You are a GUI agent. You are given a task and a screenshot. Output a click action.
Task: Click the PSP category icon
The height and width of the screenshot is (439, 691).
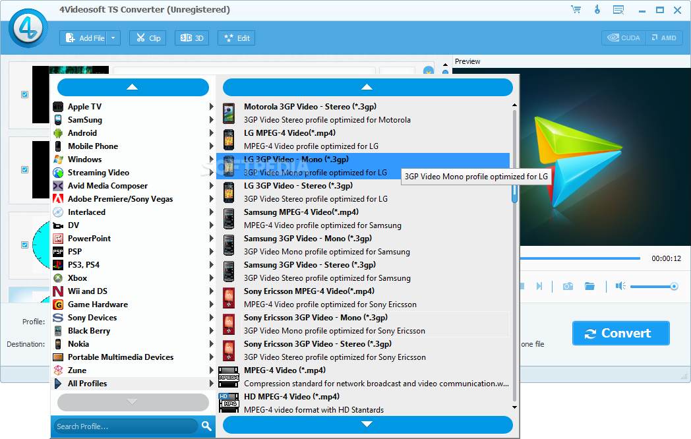pyautogui.click(x=58, y=252)
